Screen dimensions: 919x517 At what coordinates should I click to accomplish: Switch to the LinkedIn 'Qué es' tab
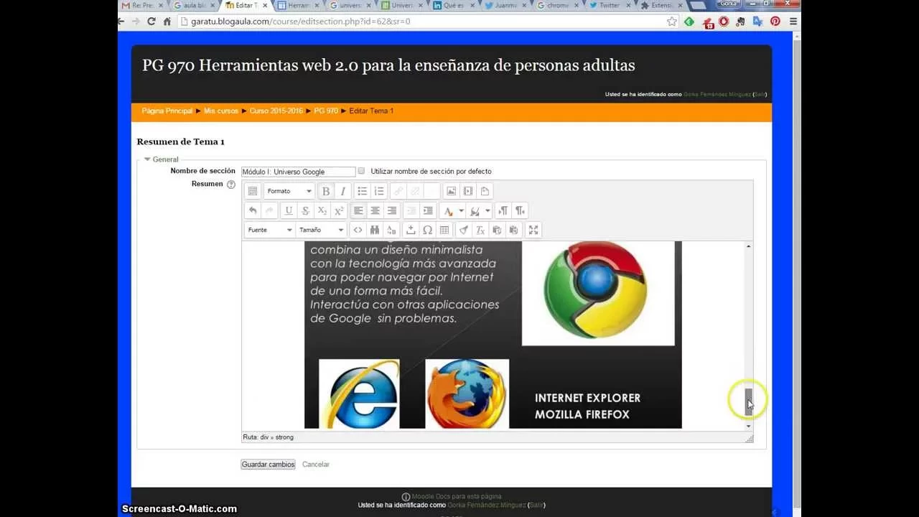(x=452, y=5)
